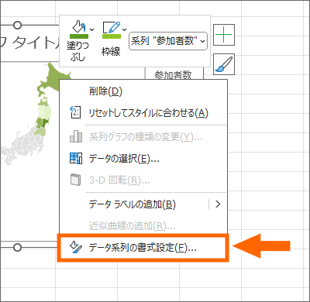Expand the データ ラベルの追加 submenu arrow
The width and height of the screenshot is (310, 302).
point(218,204)
